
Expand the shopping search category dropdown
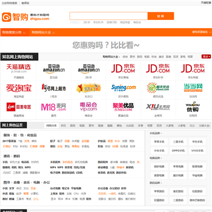pyautogui.click(x=14, y=32)
